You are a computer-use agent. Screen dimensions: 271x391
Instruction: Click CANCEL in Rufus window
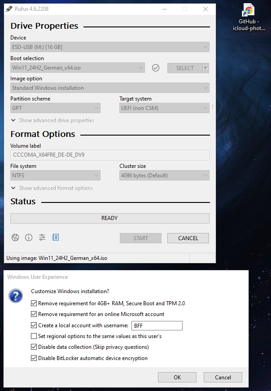(188, 238)
